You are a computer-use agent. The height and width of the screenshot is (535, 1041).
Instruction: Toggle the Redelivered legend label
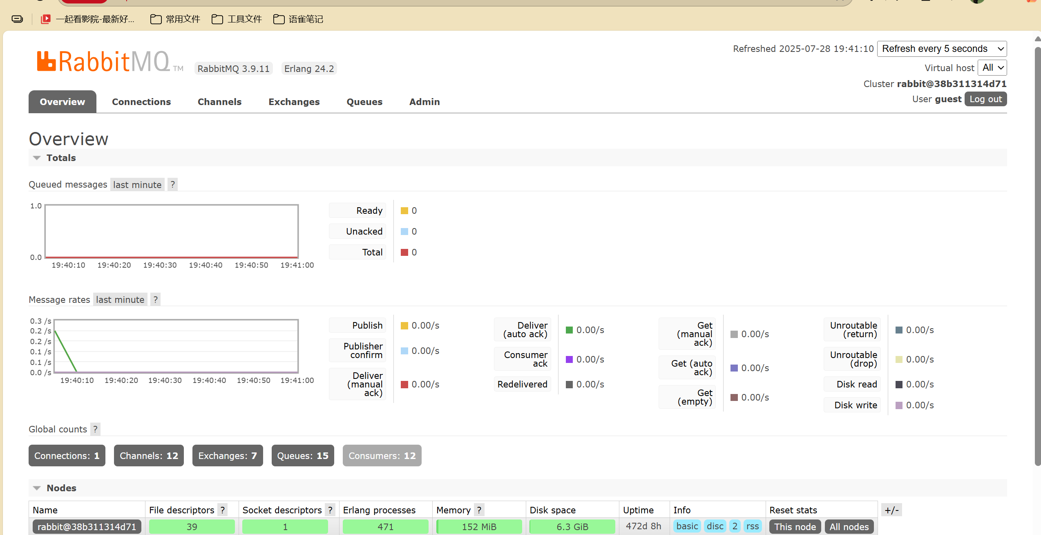[x=522, y=384]
